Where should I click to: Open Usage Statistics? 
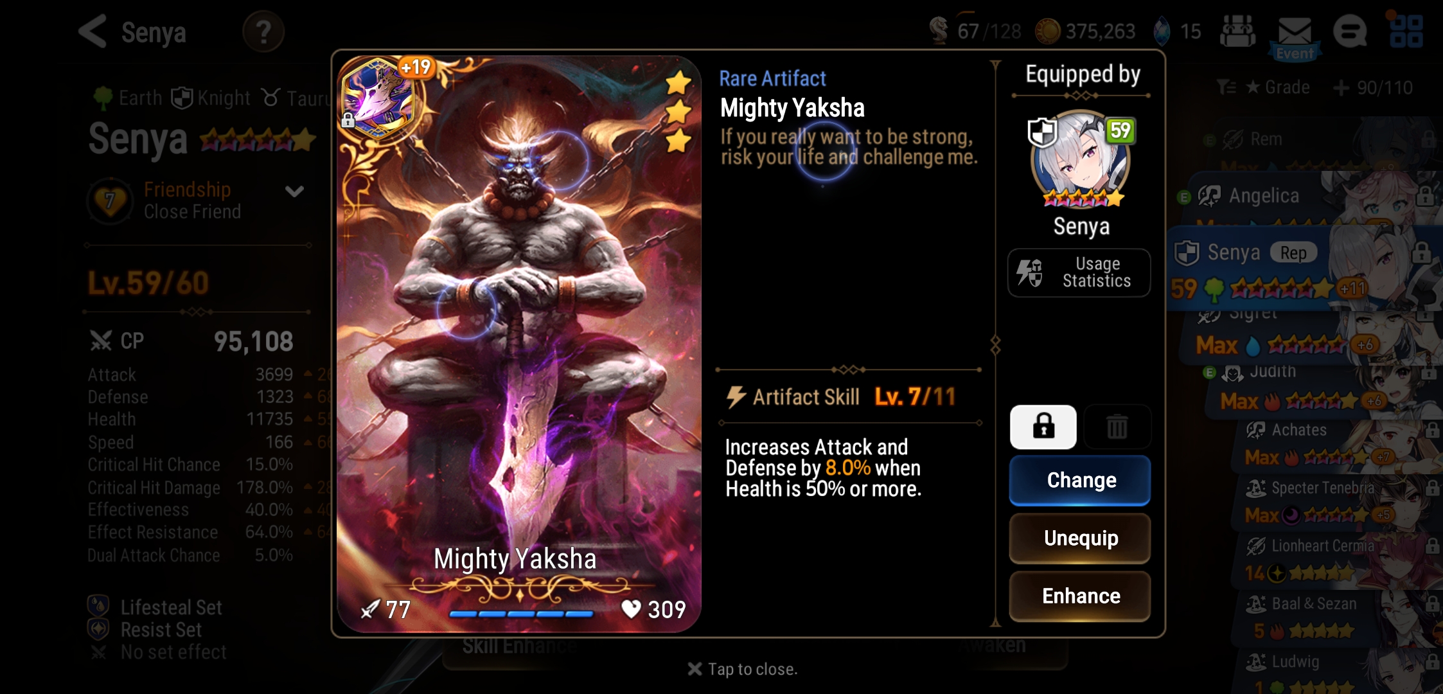tap(1079, 272)
